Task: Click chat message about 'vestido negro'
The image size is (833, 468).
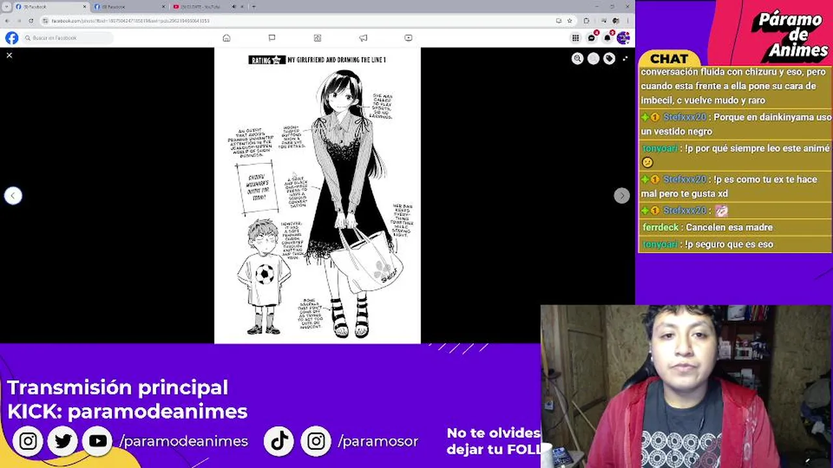Action: 735,124
